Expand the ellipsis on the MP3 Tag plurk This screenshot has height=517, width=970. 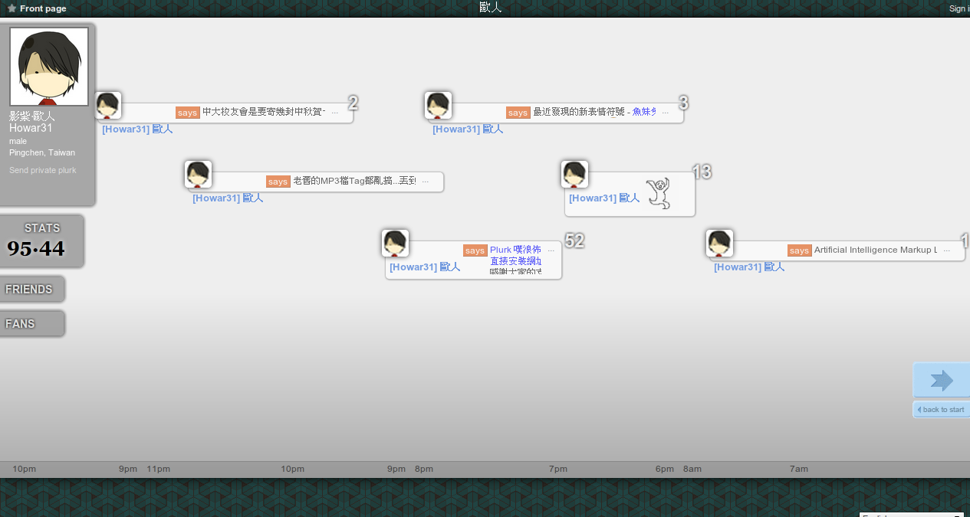pos(426,182)
